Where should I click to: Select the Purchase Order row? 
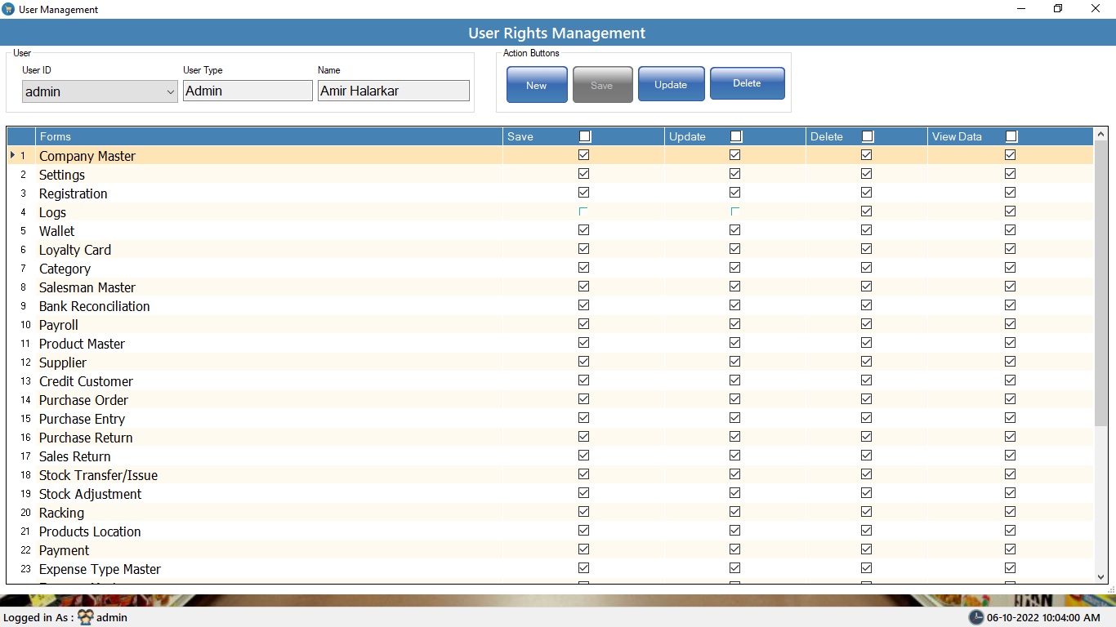tap(83, 400)
